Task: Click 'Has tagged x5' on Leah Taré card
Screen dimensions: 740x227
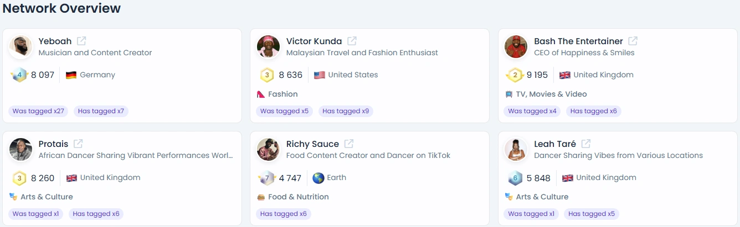Action: click(592, 214)
